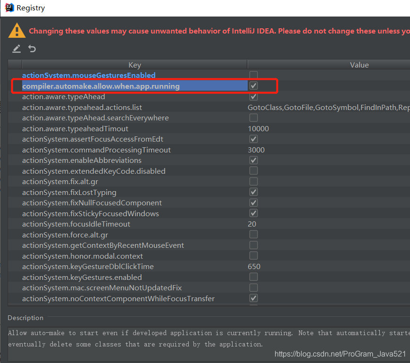Screen dimensions: 410x363
Task: Select actionSystem.enableAbbreviations key
Action: [82, 160]
